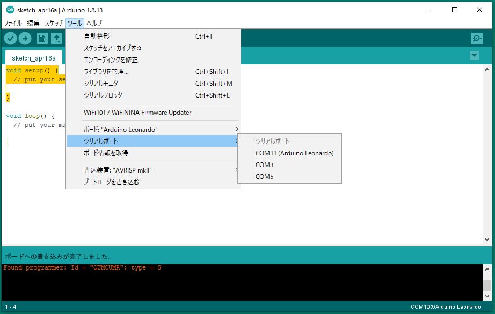Screen dimensions: 495x314
Task: Click the Verify checkmark toolbar icon
Action: 10,39
